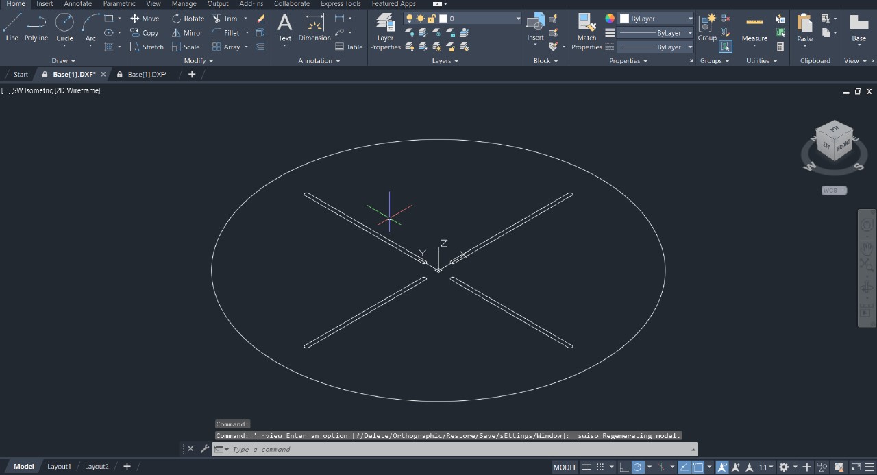The width and height of the screenshot is (877, 475).
Task: Expand the Modify panel
Action: (x=199, y=61)
